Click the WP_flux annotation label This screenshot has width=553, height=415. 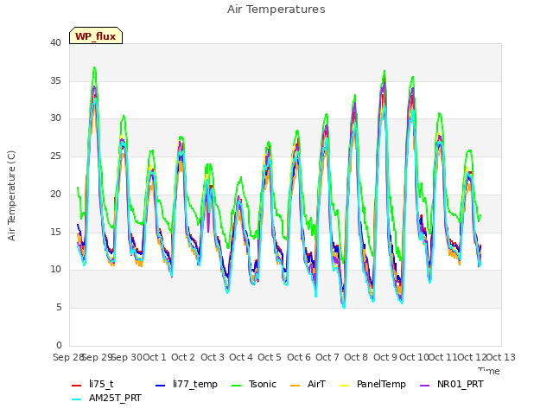[96, 36]
